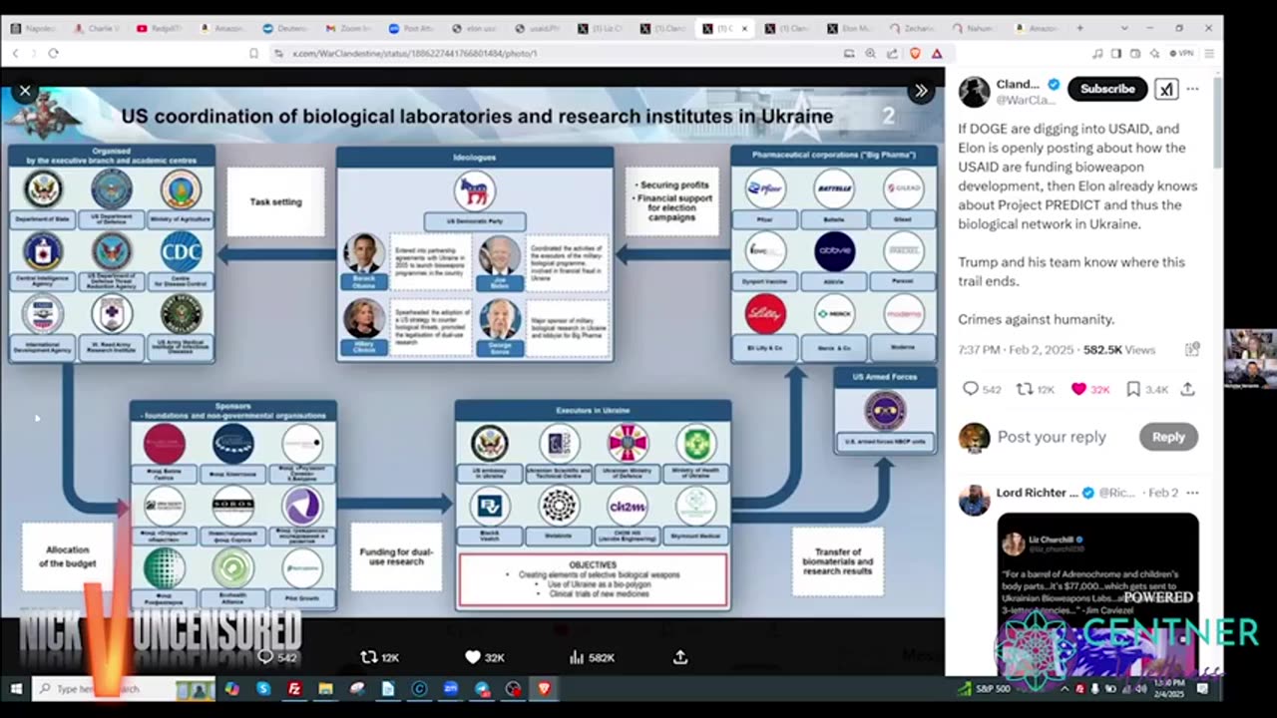The height and width of the screenshot is (718, 1277).
Task: Switch to the Deuteronomy browser tab
Action: click(x=287, y=28)
